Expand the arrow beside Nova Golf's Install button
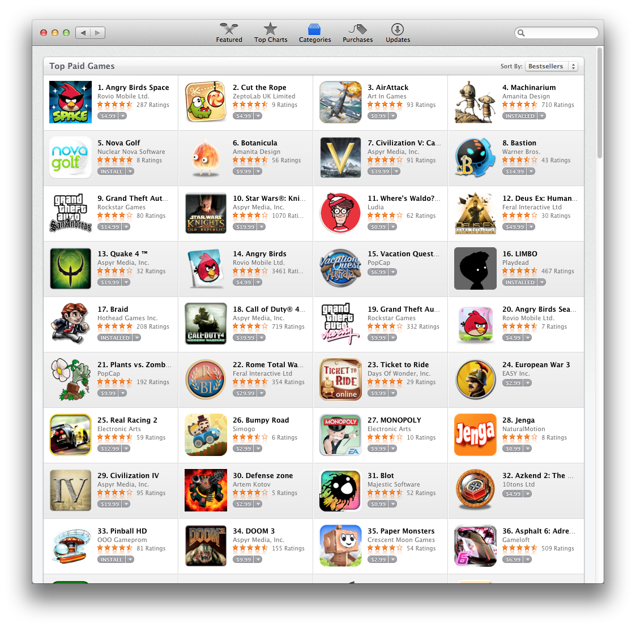This screenshot has height=628, width=636. [x=130, y=171]
